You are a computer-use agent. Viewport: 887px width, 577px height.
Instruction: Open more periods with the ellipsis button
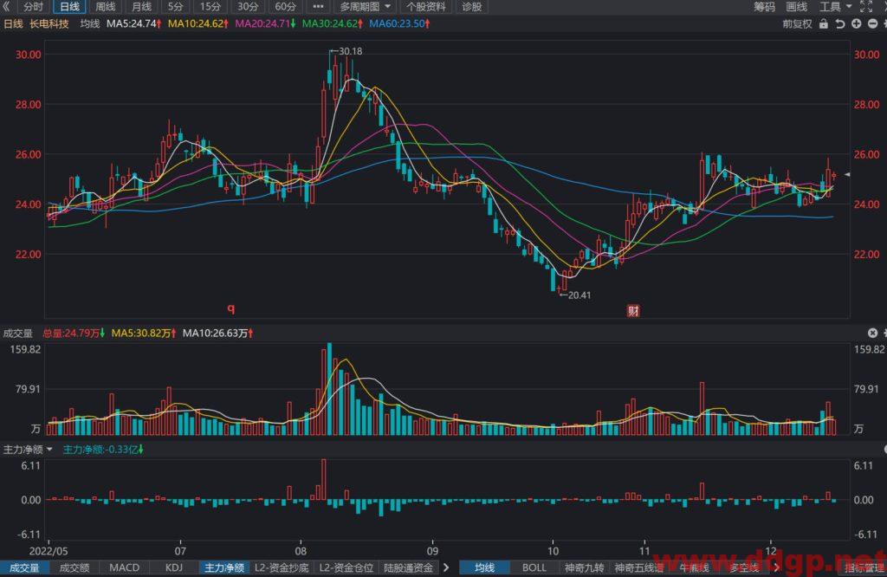tap(318, 7)
